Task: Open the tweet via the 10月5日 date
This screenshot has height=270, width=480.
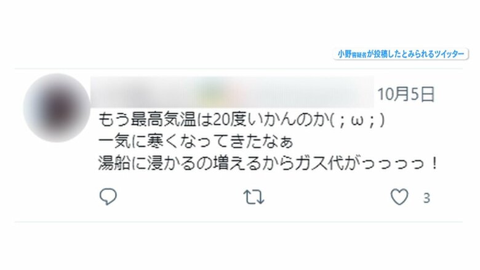Action: [406, 94]
